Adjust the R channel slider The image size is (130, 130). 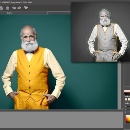coord(129,106)
